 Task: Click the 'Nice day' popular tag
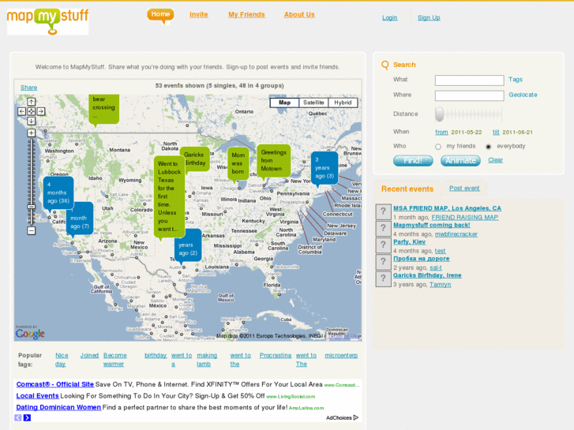pyautogui.click(x=62, y=360)
